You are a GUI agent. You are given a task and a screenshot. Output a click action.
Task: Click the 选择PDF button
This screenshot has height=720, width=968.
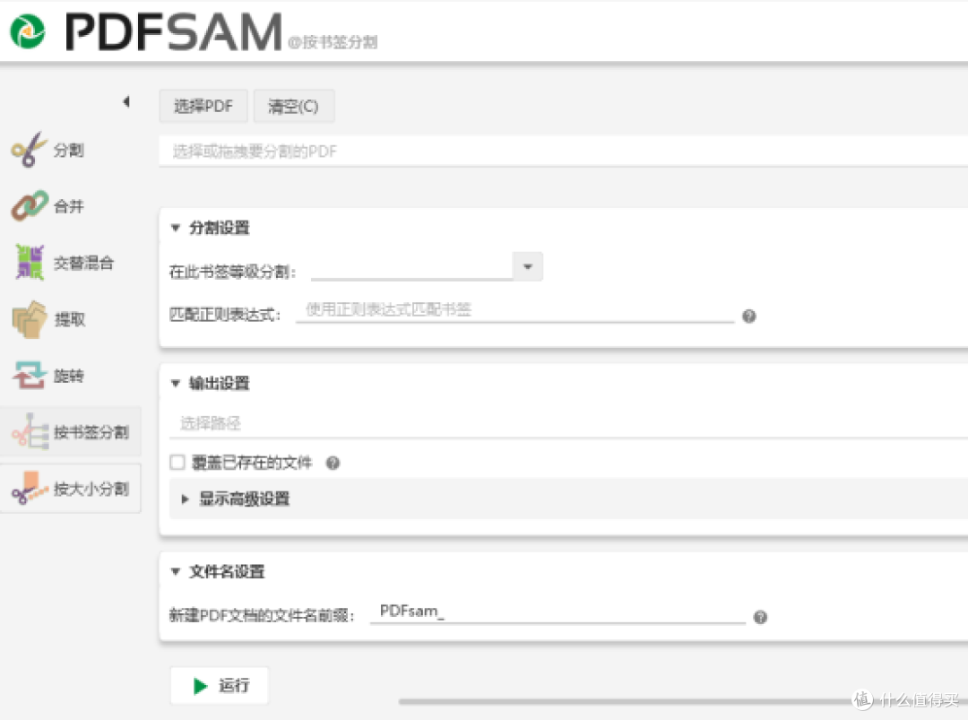point(203,106)
